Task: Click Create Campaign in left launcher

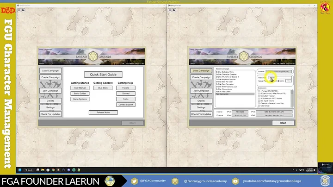Action: (50, 77)
